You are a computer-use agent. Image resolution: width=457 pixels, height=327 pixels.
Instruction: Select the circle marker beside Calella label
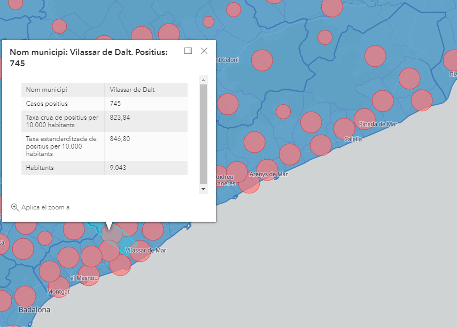344,129
